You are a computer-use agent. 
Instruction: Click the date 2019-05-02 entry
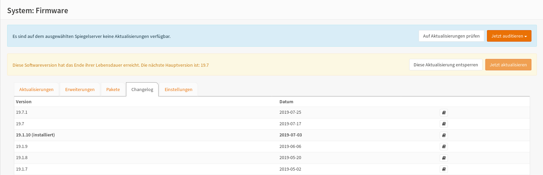[290, 169]
